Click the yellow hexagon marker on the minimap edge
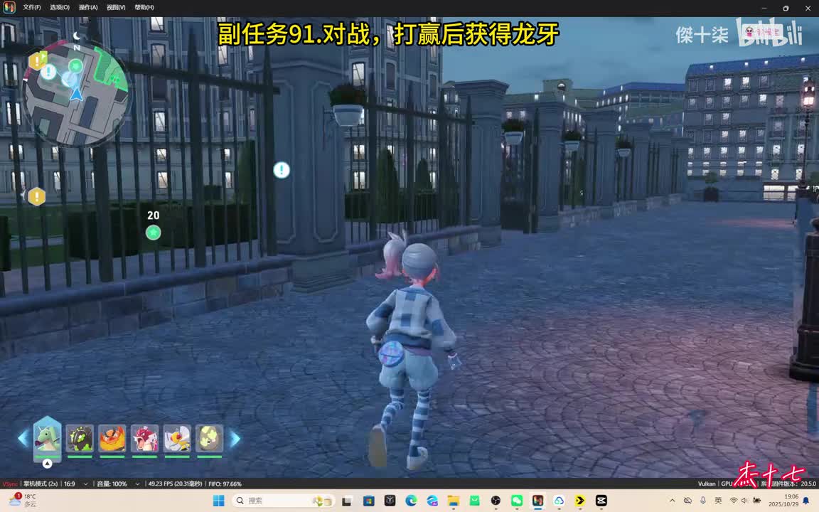The image size is (819, 512). [x=38, y=60]
